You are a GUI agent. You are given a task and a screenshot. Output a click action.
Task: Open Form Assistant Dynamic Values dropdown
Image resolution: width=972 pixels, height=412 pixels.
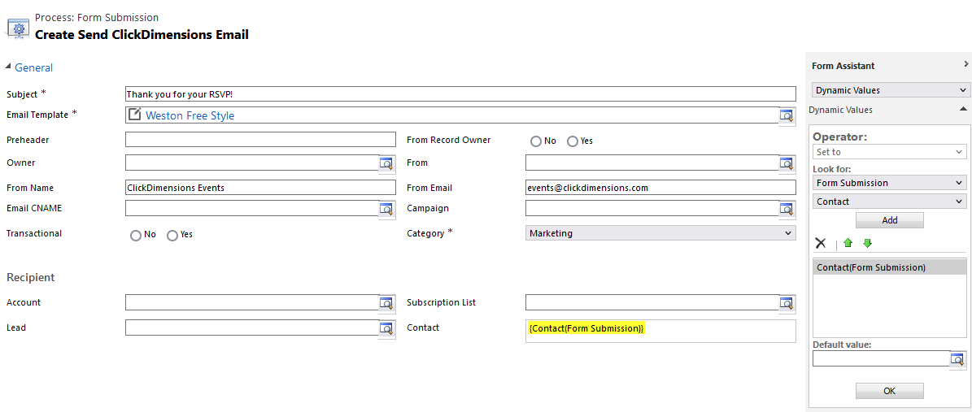point(890,90)
